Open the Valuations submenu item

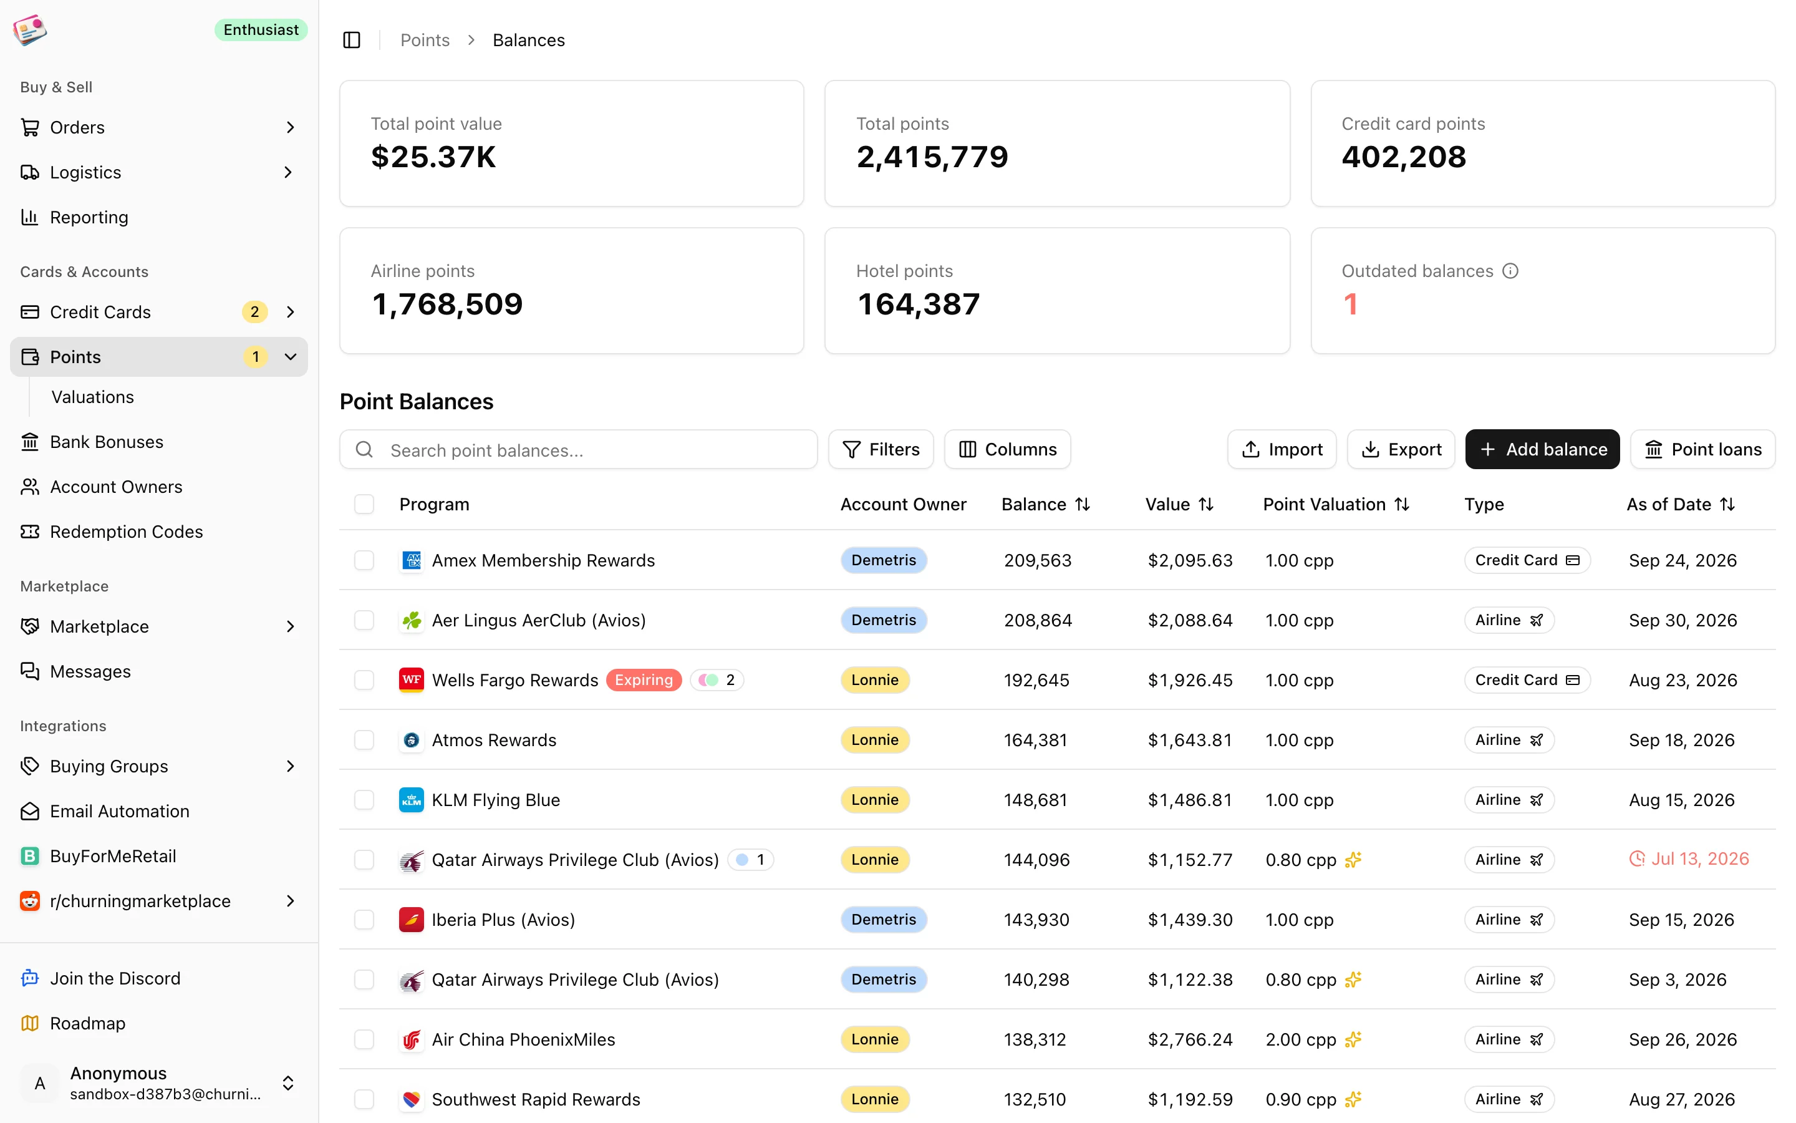coord(93,397)
